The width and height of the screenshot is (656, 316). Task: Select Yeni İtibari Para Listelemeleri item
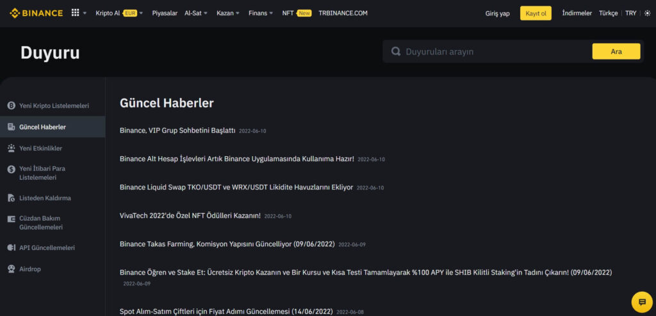point(53,173)
